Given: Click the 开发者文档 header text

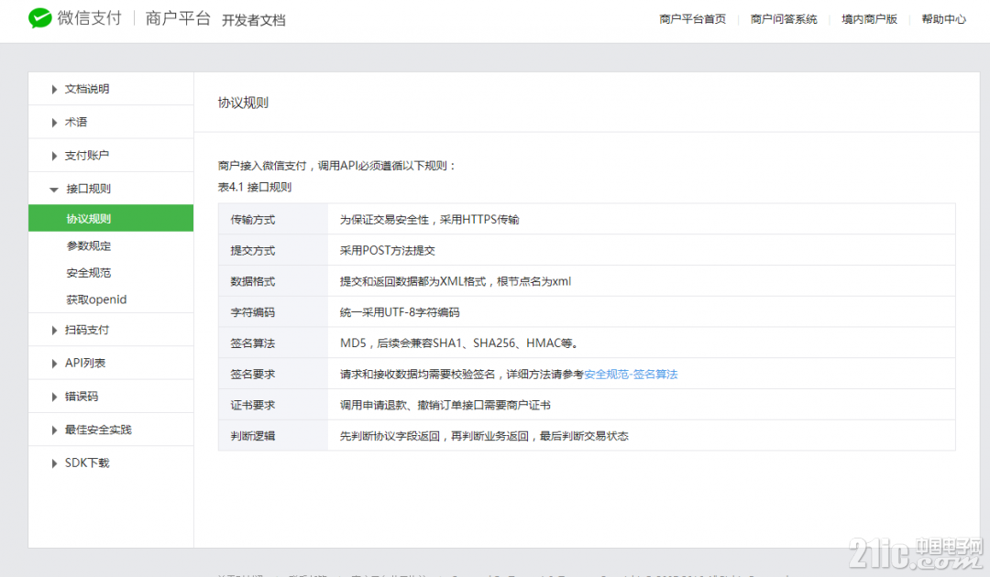Looking at the screenshot, I should (x=254, y=20).
